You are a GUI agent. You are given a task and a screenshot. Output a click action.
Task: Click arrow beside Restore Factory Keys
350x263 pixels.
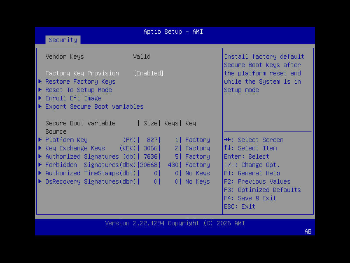(x=40, y=82)
